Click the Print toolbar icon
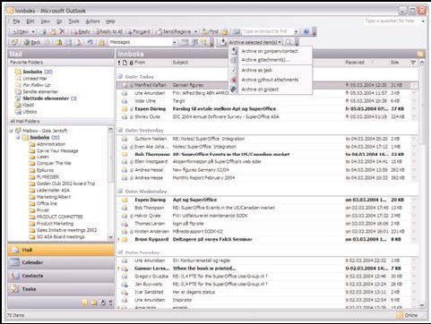This screenshot has width=431, height=324. (43, 31)
